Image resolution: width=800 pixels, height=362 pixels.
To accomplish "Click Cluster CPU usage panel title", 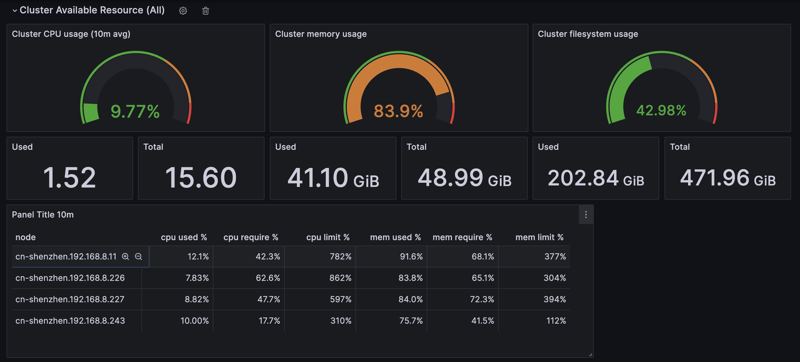I will click(71, 34).
